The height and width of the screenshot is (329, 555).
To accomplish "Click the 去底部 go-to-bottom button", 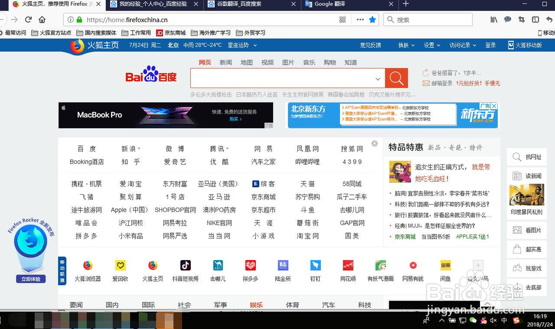I will coord(527,287).
